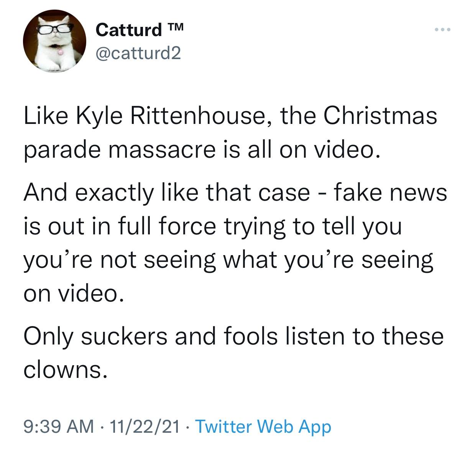Select the 11/22/21 tweet date
This screenshot has width=476, height=450.
[144, 426]
